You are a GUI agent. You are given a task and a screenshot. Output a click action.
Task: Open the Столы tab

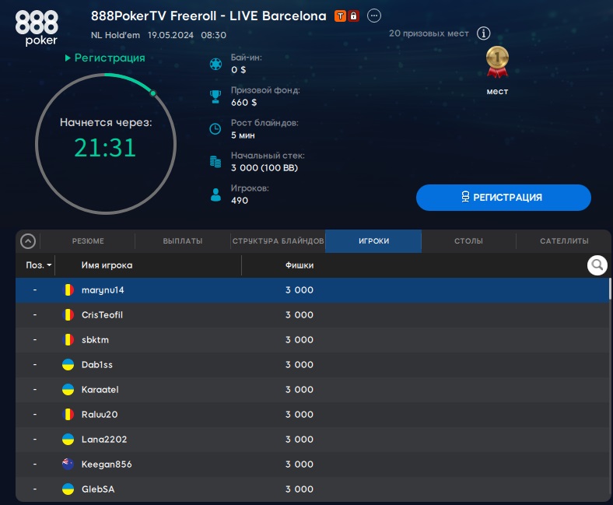coord(468,241)
